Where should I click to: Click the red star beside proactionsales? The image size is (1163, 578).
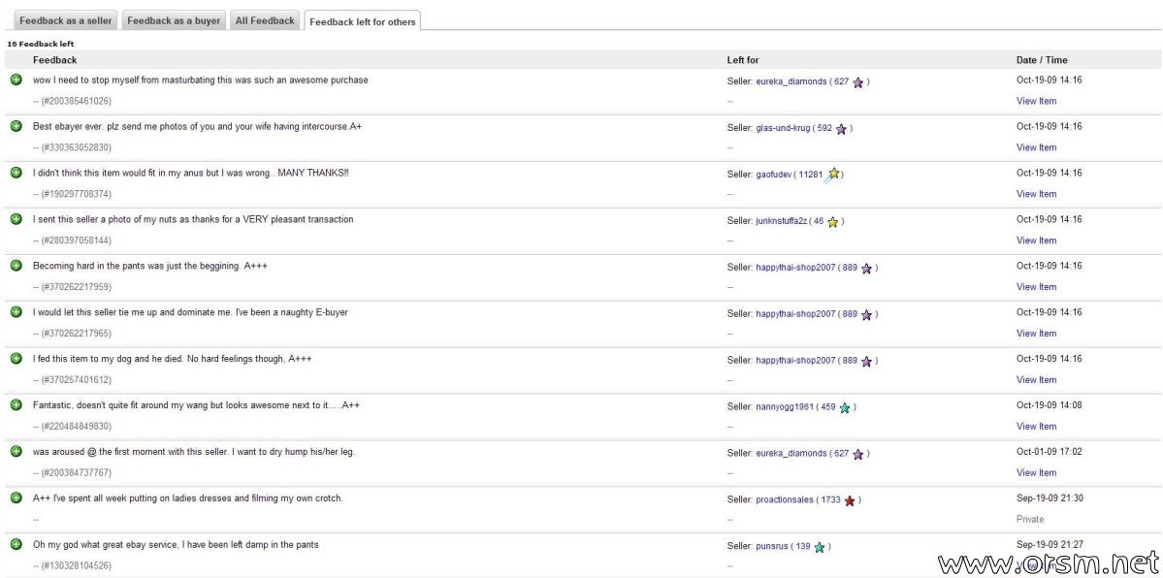pyautogui.click(x=850, y=500)
